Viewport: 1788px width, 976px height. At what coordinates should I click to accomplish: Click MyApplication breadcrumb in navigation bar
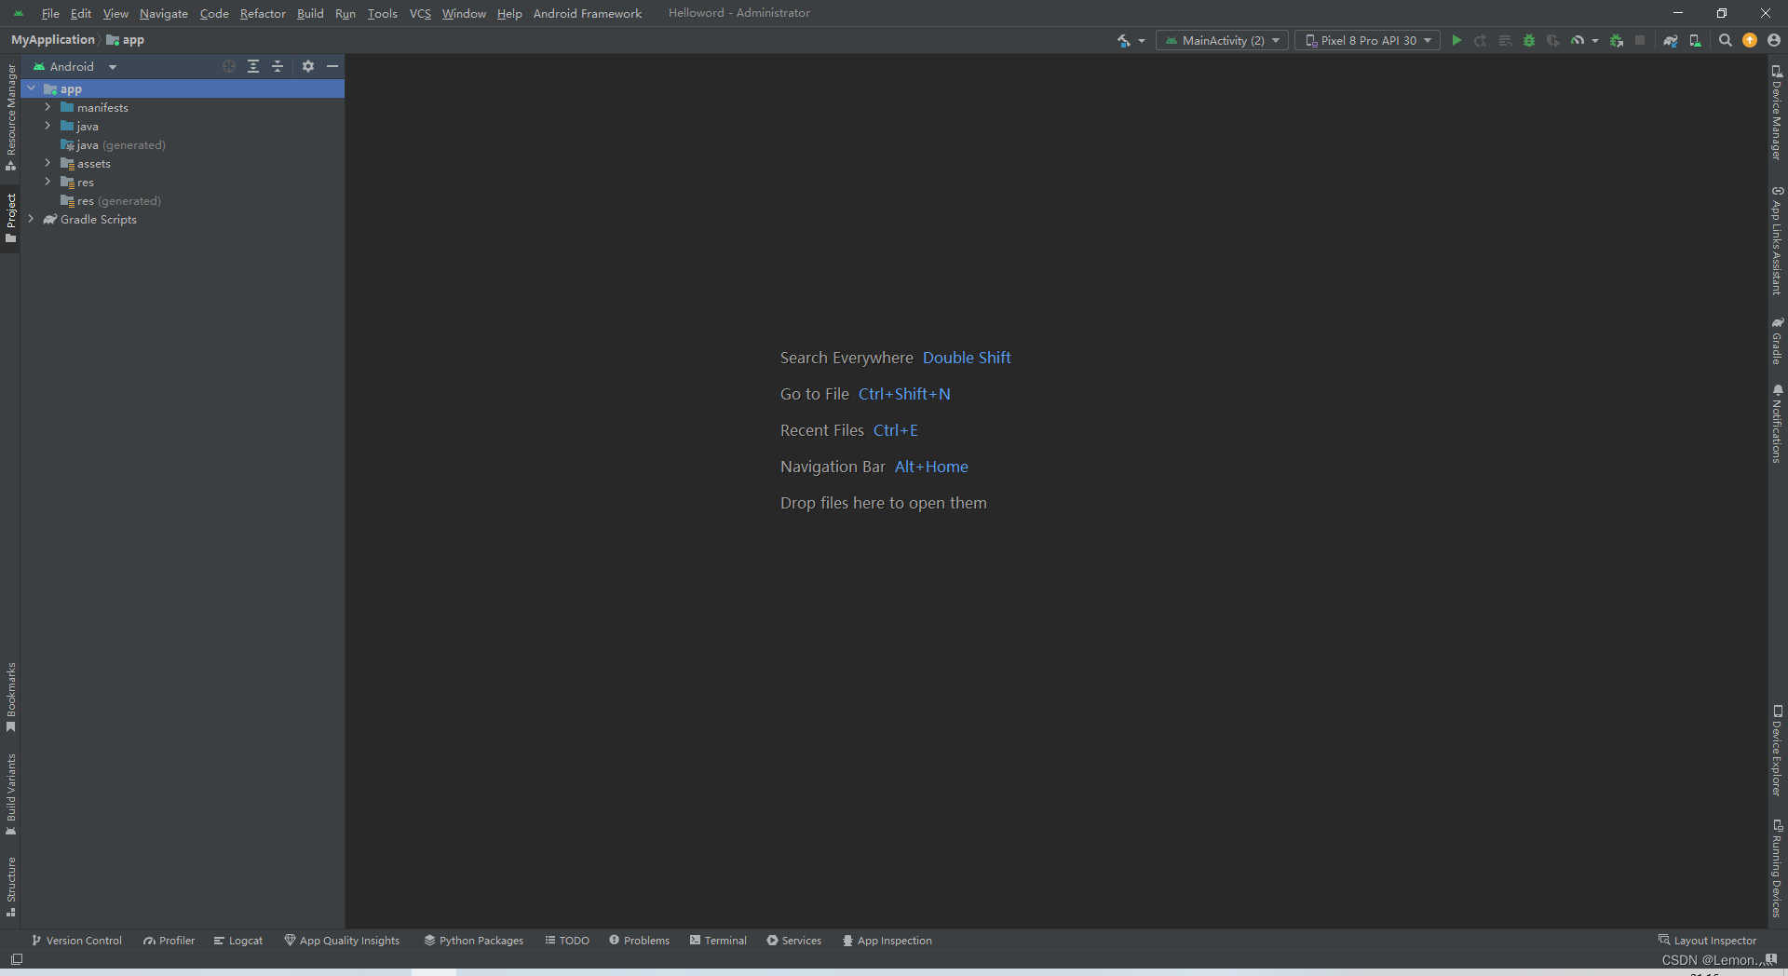(x=52, y=40)
